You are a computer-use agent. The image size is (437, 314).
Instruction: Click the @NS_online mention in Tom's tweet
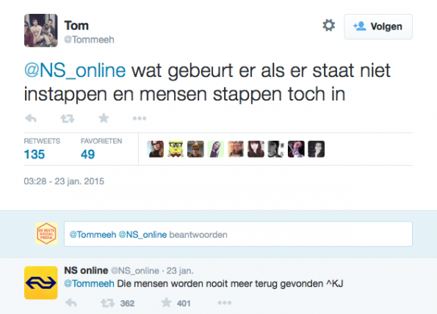coord(75,70)
